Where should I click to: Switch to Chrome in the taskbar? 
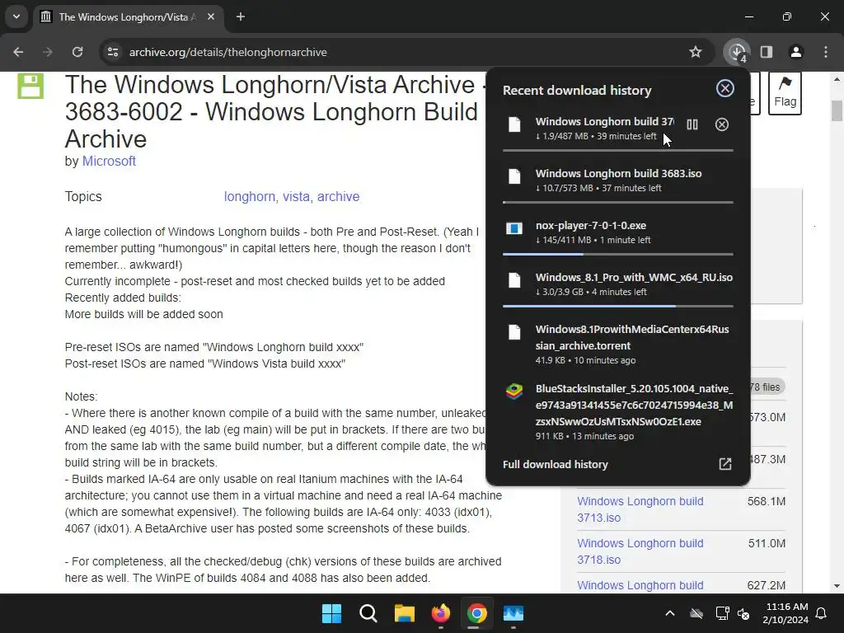click(477, 613)
